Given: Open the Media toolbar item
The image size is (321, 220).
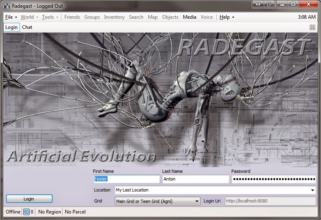Looking at the screenshot, I should 189,17.
